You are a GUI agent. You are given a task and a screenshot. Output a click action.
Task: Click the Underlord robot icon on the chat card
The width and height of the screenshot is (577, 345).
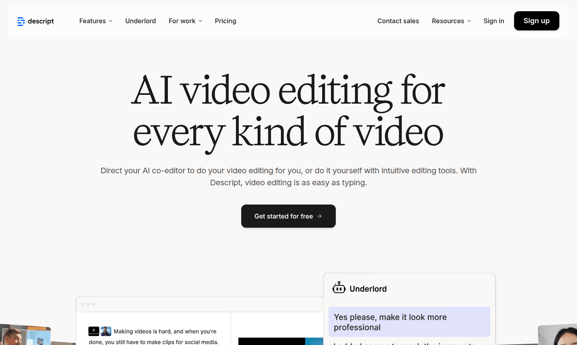point(339,287)
